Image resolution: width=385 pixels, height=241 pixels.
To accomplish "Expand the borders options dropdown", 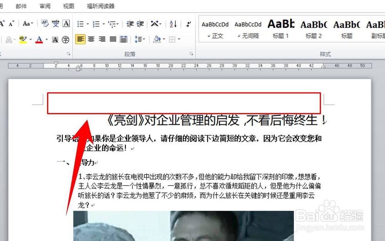I will [178, 39].
